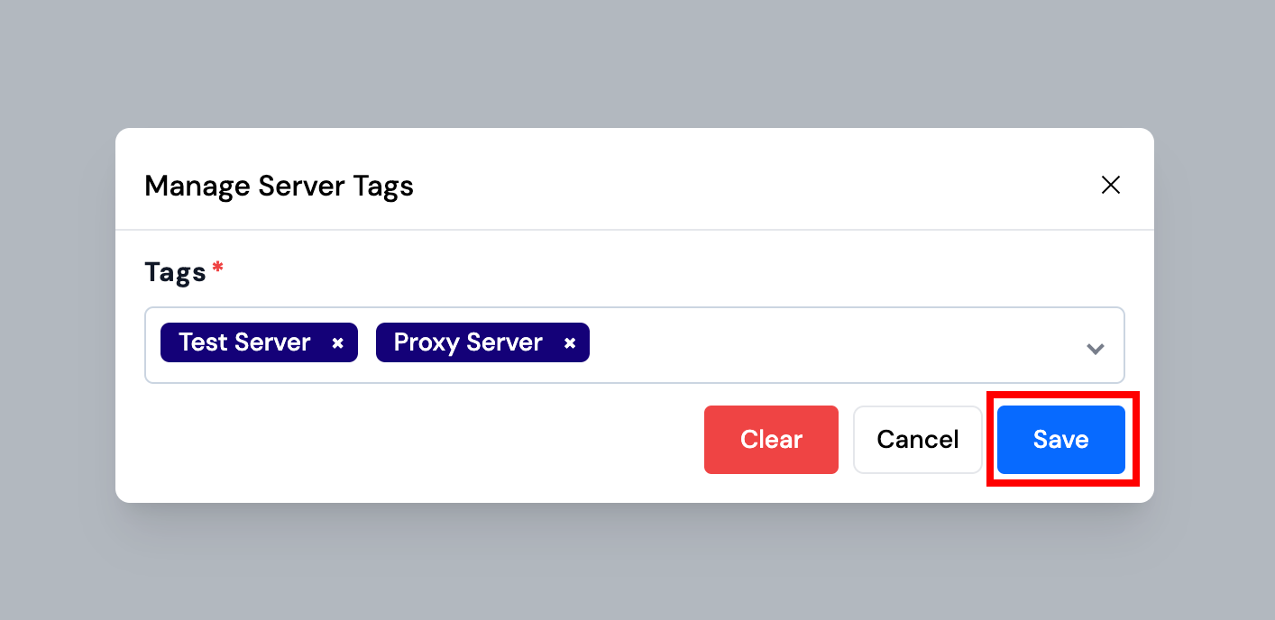Remove the Proxy Server tag
The height and width of the screenshot is (620, 1275).
click(x=570, y=343)
